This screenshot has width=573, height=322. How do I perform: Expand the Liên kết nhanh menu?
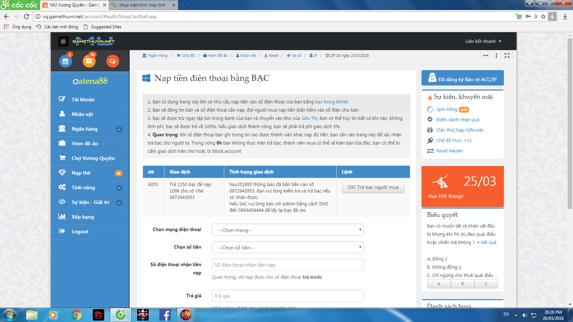point(483,42)
